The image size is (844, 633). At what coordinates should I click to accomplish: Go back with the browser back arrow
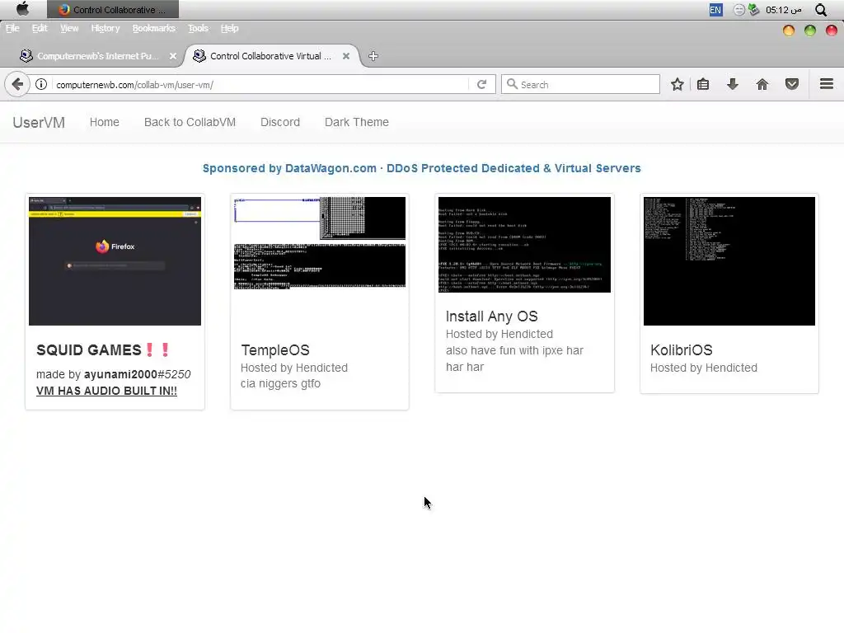pyautogui.click(x=17, y=85)
